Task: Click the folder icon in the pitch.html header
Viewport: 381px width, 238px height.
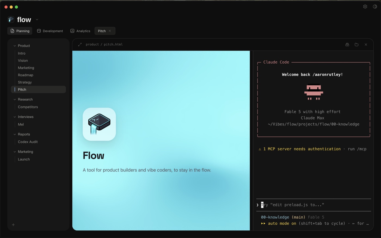Action: (x=357, y=45)
